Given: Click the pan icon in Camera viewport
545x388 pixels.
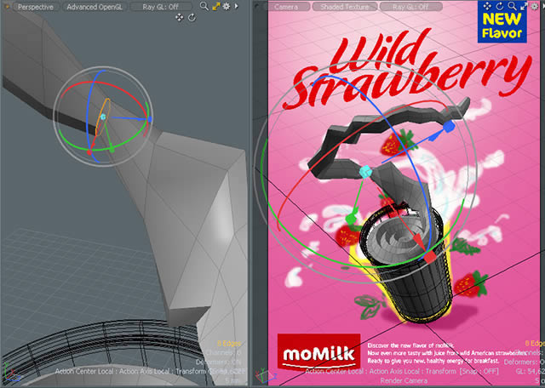Looking at the screenshot, I should 487,5.
